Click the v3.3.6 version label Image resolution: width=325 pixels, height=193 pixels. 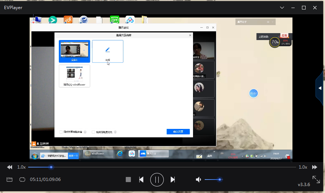[304, 184]
